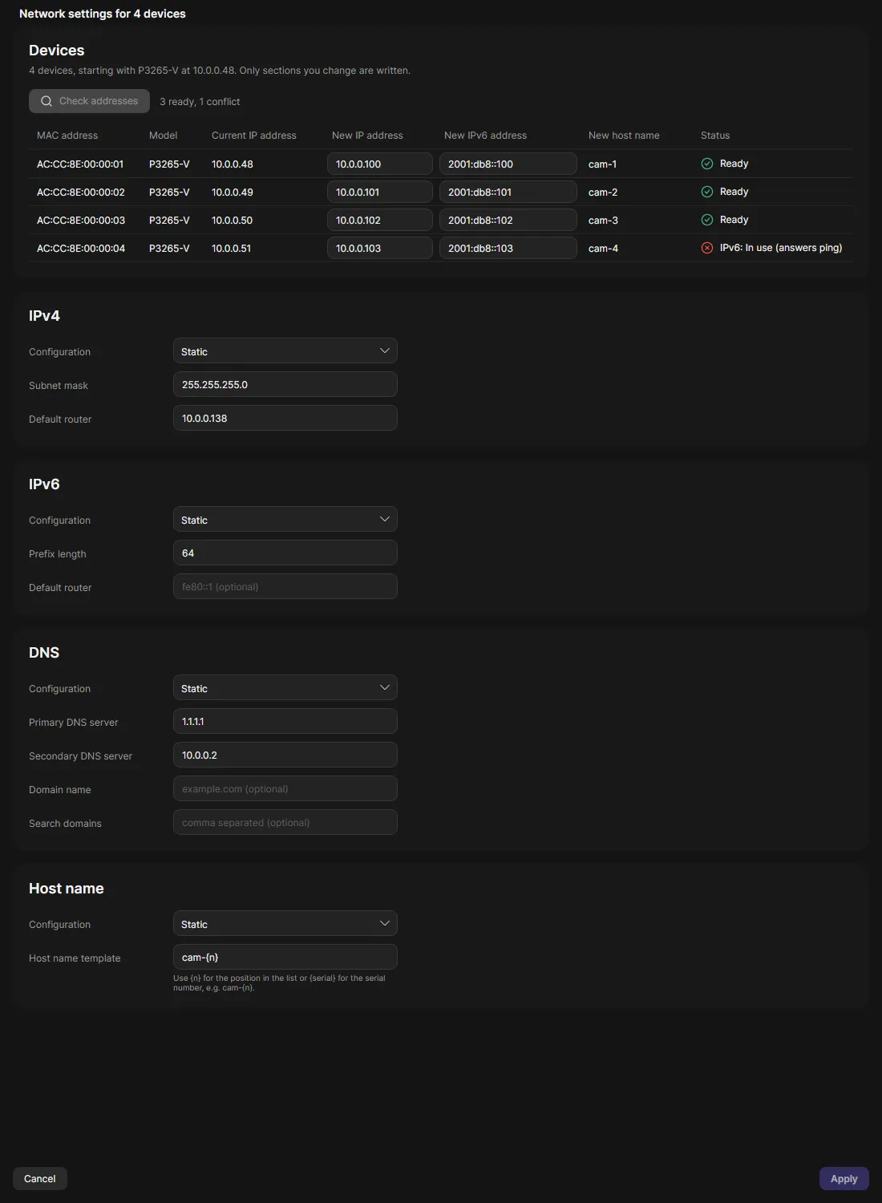Screen dimensions: 882x1203
Task: Click current IP address 10.0.0.51
Action: pyautogui.click(x=232, y=248)
